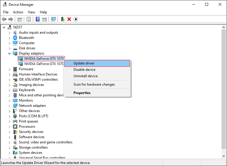Select the second NVIDIA GeForce GTX 1070 entry
227x166 pixels.
41,64
